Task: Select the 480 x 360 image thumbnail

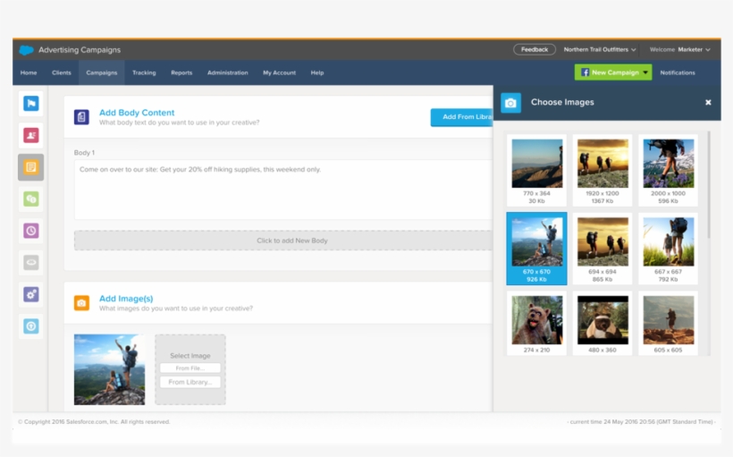Action: pyautogui.click(x=602, y=323)
